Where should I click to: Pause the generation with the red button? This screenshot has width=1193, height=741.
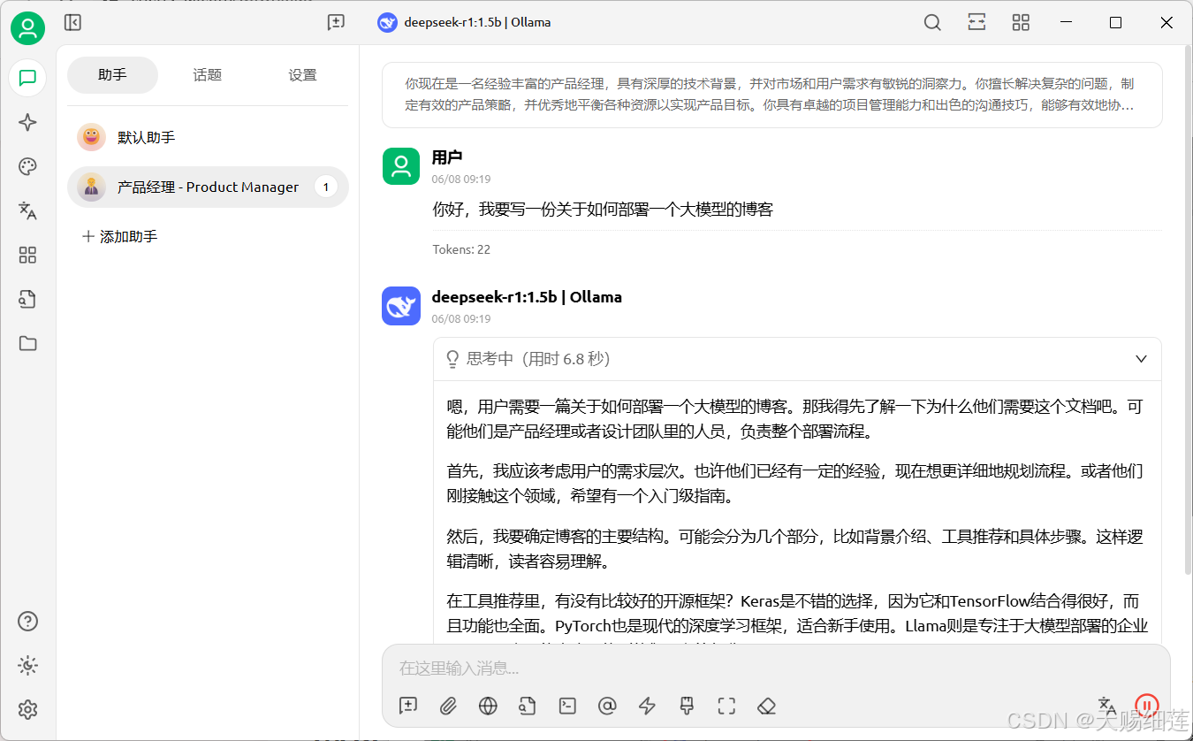pos(1147,706)
